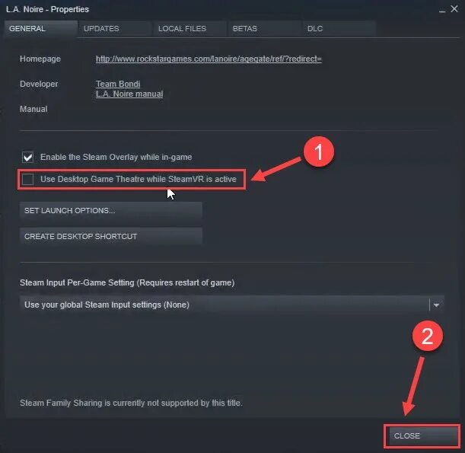
Task: Click the Set Launch Options button
Action: [x=111, y=211]
